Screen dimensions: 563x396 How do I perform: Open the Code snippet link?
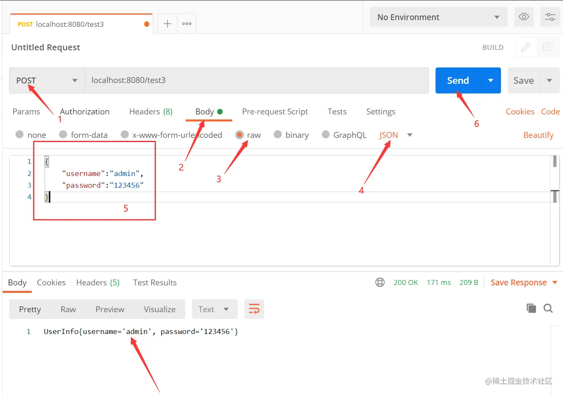click(550, 111)
